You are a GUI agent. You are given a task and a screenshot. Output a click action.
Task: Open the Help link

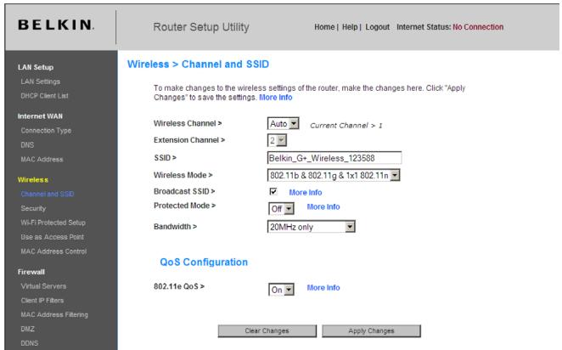[x=350, y=27]
